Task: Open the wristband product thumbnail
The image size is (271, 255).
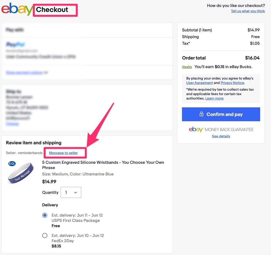Action: click(21, 173)
